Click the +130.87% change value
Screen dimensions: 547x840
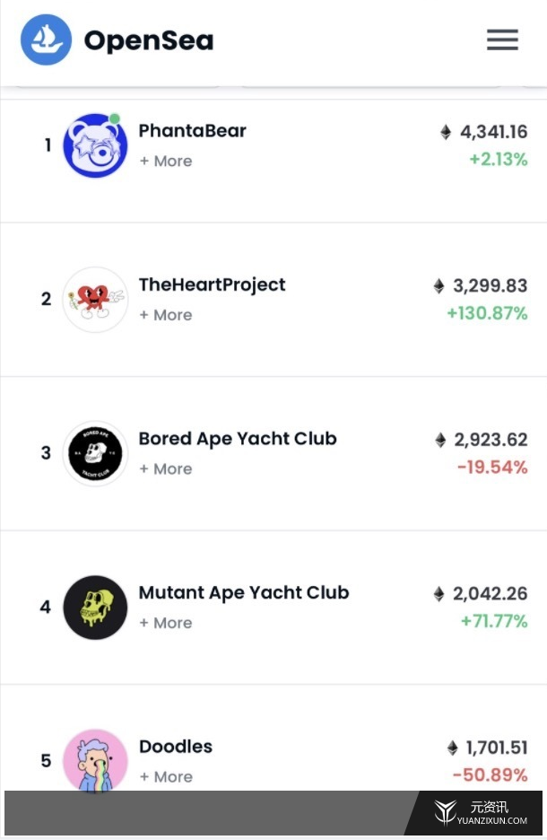point(488,313)
